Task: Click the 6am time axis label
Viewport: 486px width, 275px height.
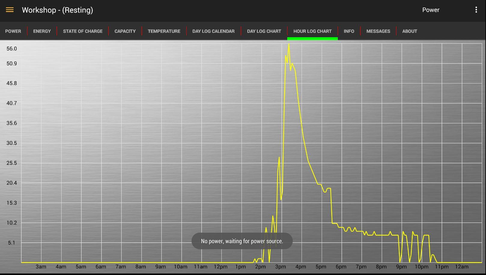Action: [x=101, y=267]
